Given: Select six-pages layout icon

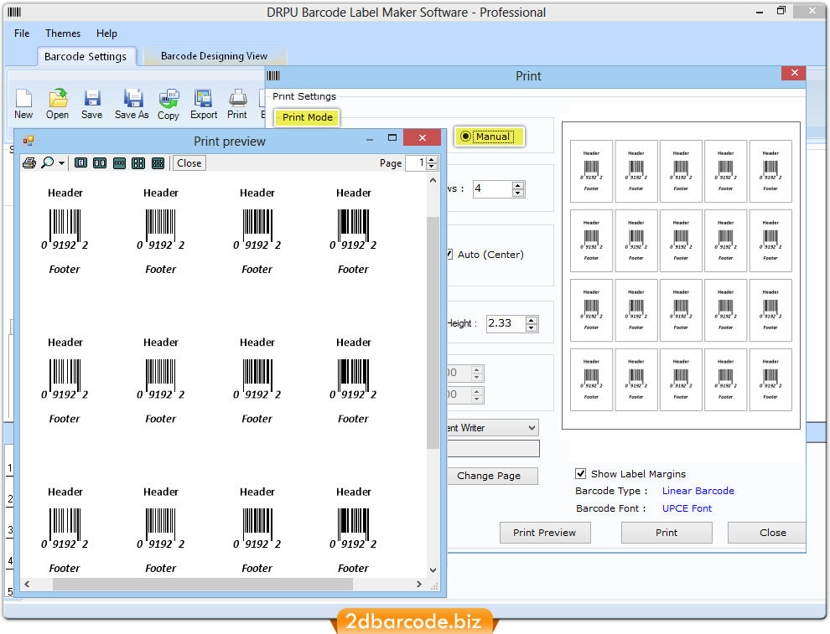Looking at the screenshot, I should point(158,162).
